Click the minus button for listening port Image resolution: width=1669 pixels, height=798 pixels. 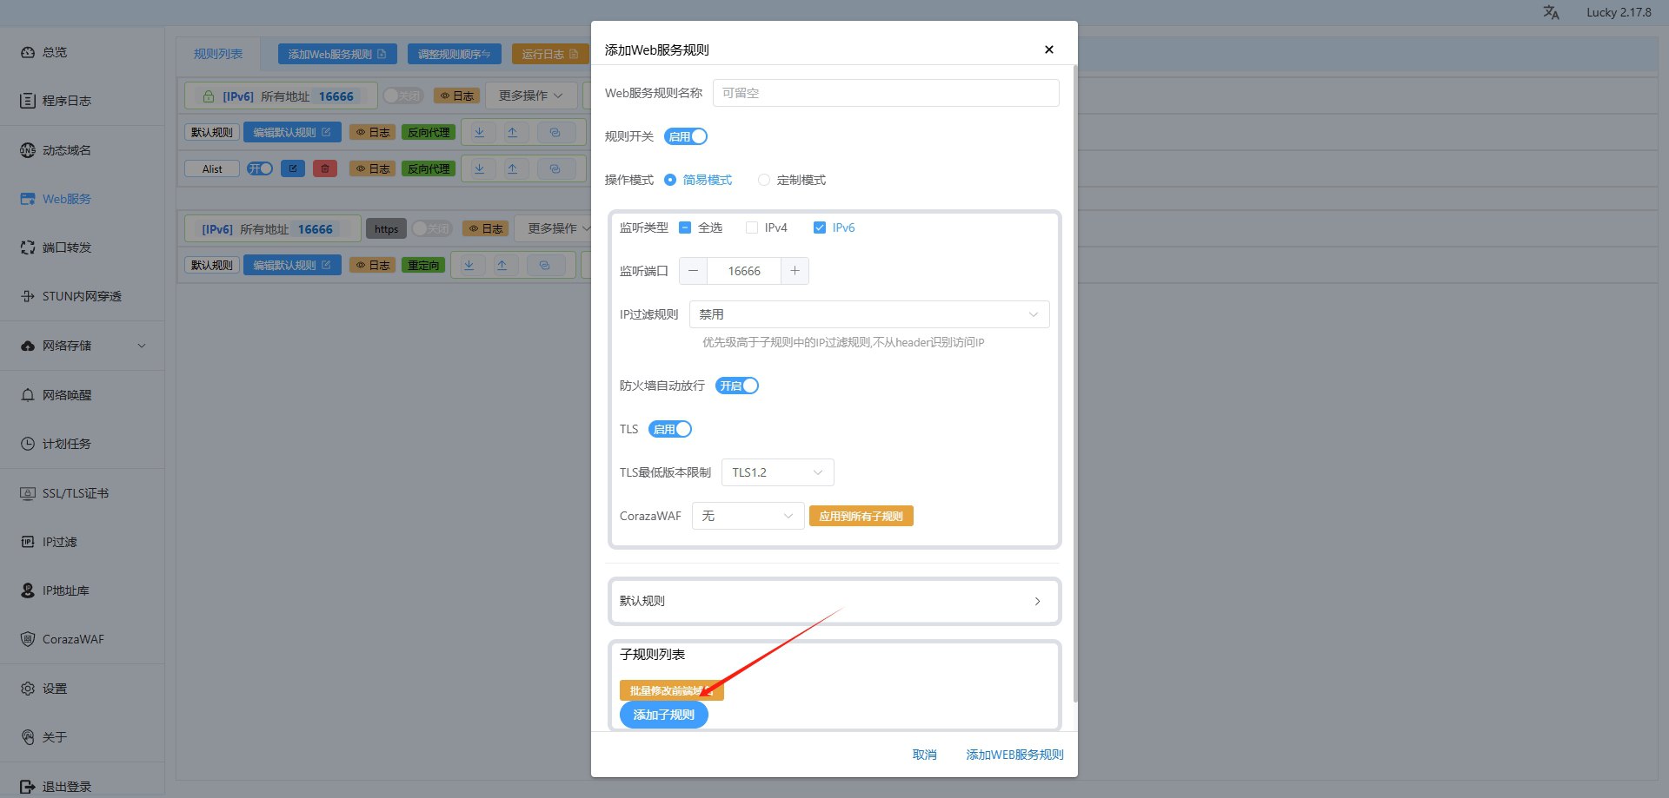point(693,271)
